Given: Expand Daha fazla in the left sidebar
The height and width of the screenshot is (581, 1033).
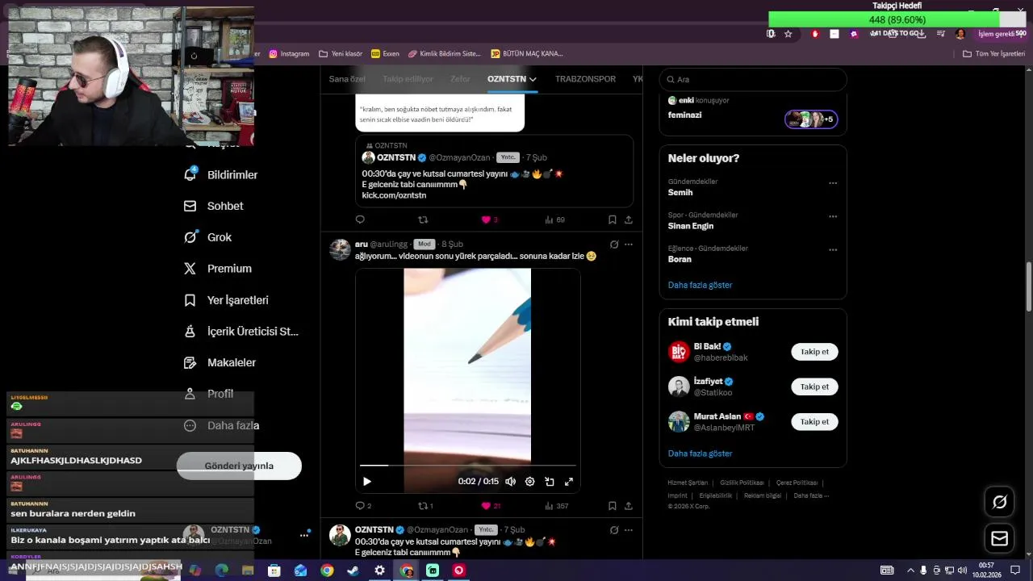Looking at the screenshot, I should point(221,425).
